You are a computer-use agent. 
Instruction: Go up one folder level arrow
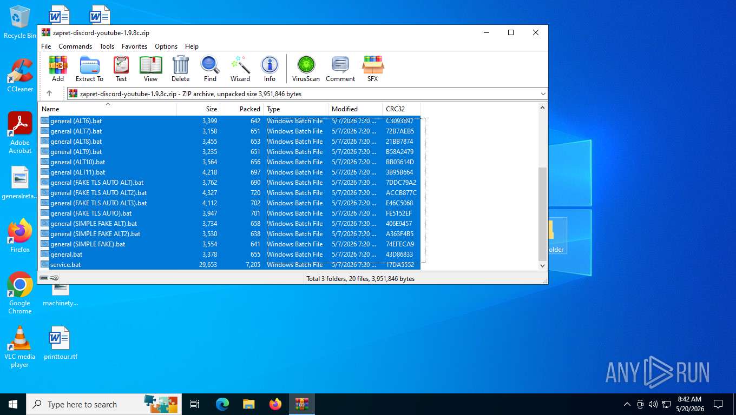coord(49,93)
